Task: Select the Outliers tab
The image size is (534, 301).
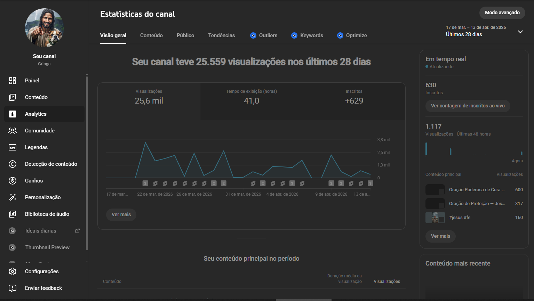Action: tap(264, 35)
